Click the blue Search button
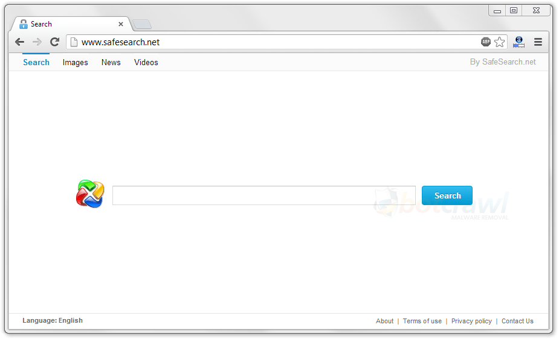Image resolution: width=559 pixels, height=339 pixels. [x=447, y=195]
